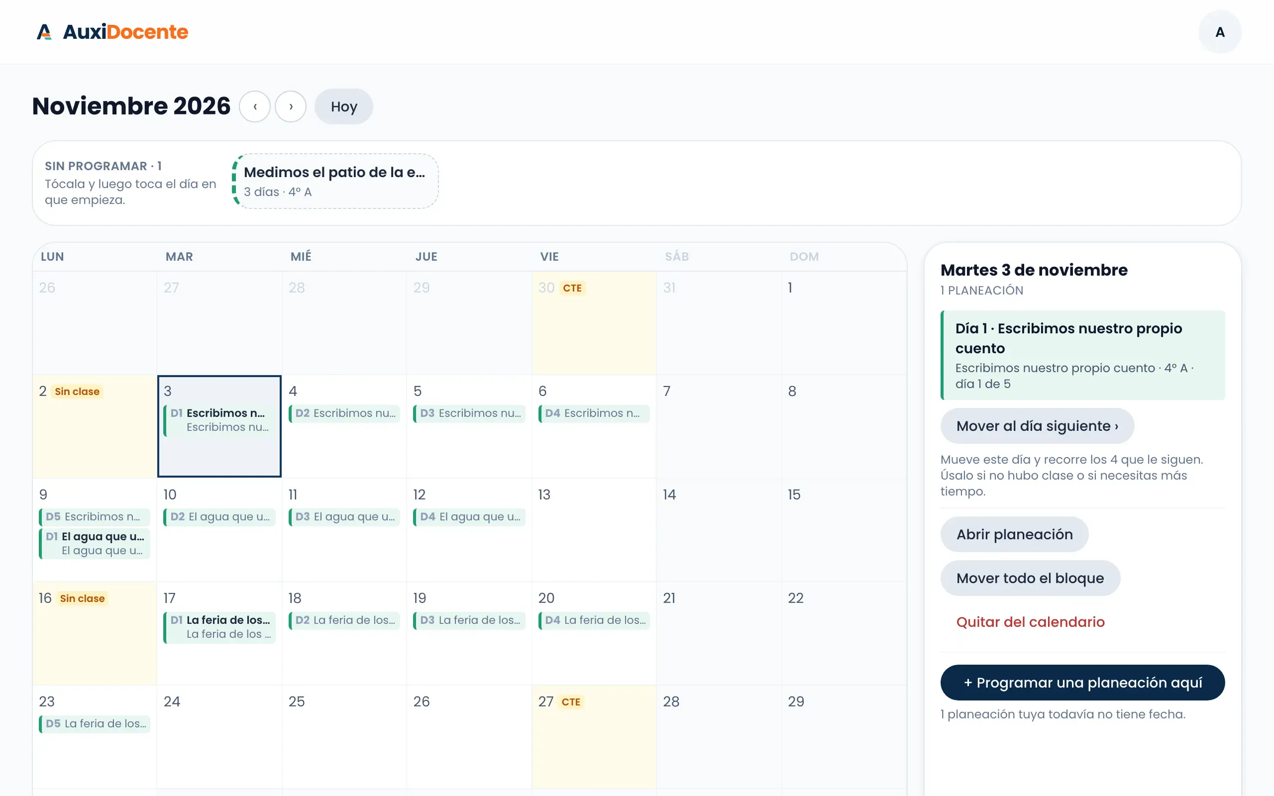Select calendar day 13
The image size is (1274, 796).
(594, 530)
